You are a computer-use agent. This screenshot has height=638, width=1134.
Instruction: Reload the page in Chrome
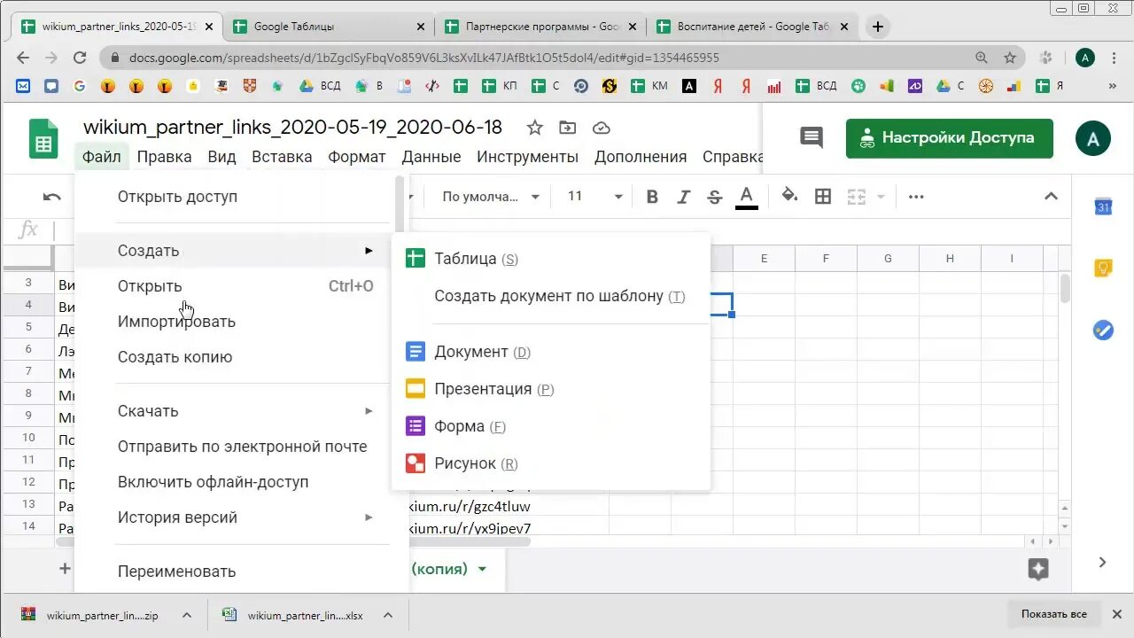tap(80, 58)
